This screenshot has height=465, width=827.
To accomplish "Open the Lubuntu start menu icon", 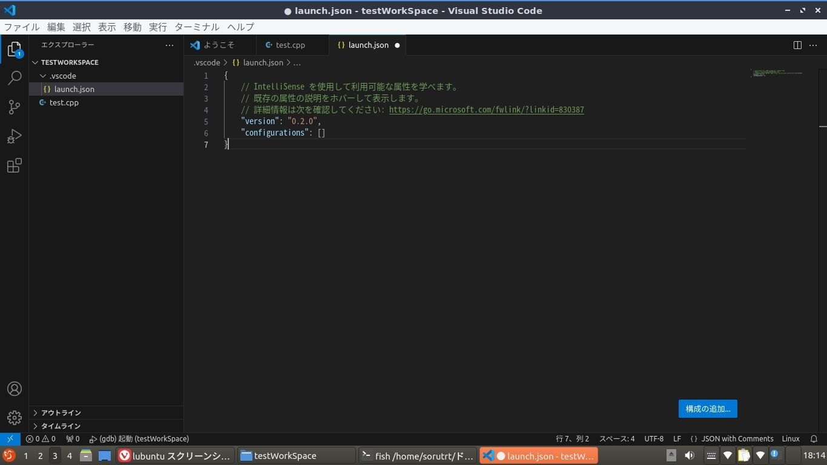I will pyautogui.click(x=8, y=455).
